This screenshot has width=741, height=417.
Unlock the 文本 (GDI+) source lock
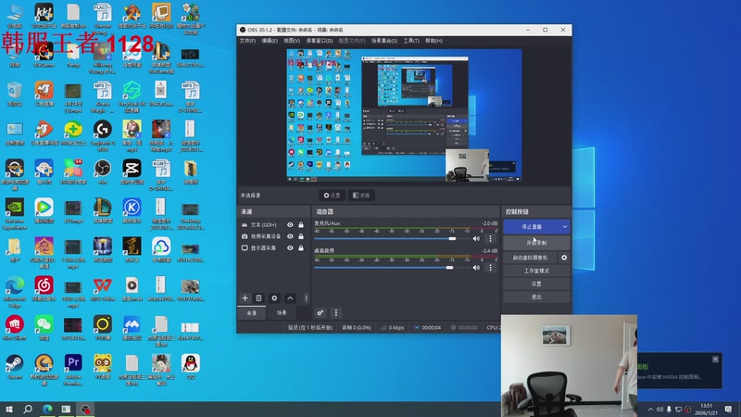(x=301, y=224)
